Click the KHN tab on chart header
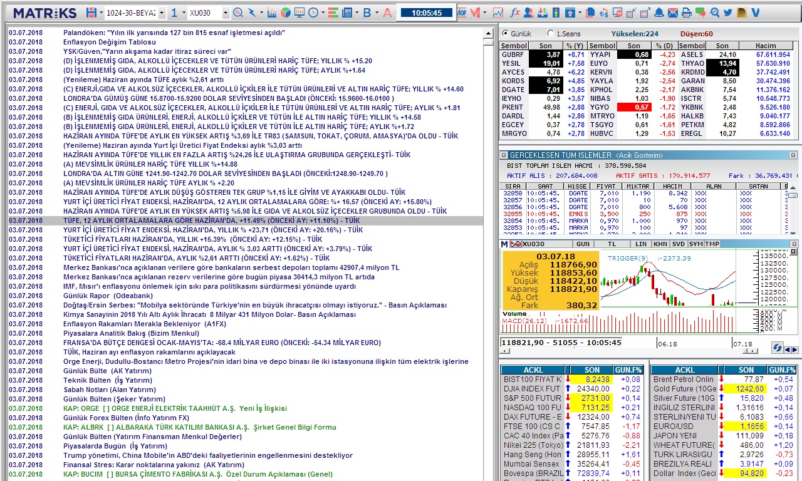This screenshot has height=481, width=802. click(x=660, y=244)
